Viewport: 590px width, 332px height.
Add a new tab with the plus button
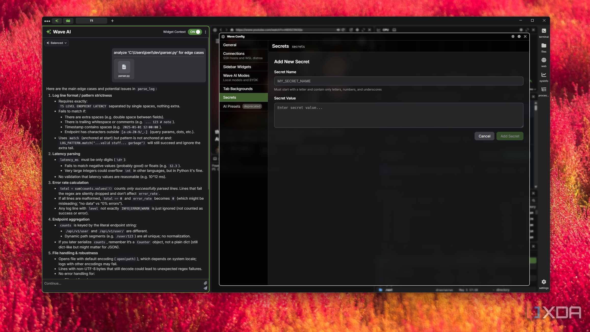click(x=112, y=21)
